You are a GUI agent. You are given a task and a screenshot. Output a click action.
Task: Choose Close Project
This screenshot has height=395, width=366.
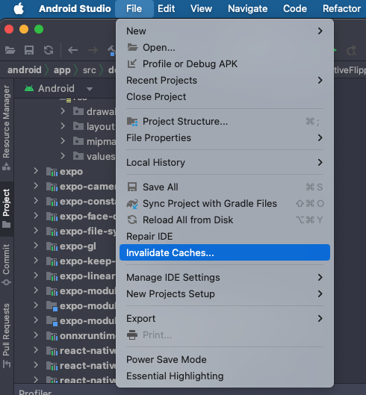(225, 97)
